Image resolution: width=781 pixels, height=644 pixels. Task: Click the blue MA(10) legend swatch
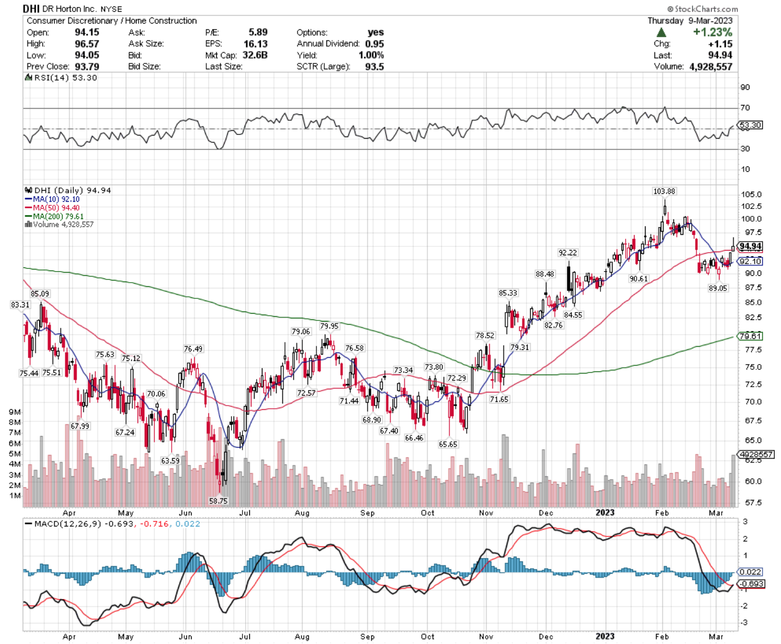tap(28, 200)
